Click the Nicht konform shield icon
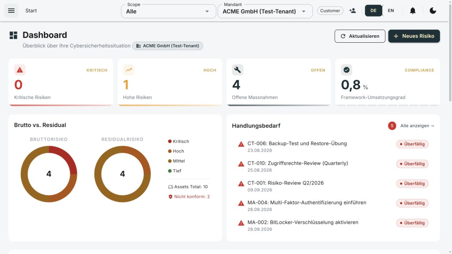The height and width of the screenshot is (254, 452). 170,197
